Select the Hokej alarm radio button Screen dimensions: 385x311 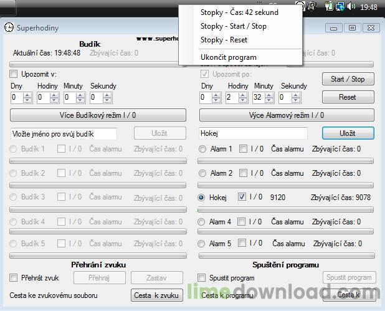202,198
